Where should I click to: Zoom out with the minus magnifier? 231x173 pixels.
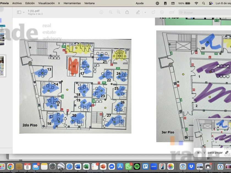111,12
